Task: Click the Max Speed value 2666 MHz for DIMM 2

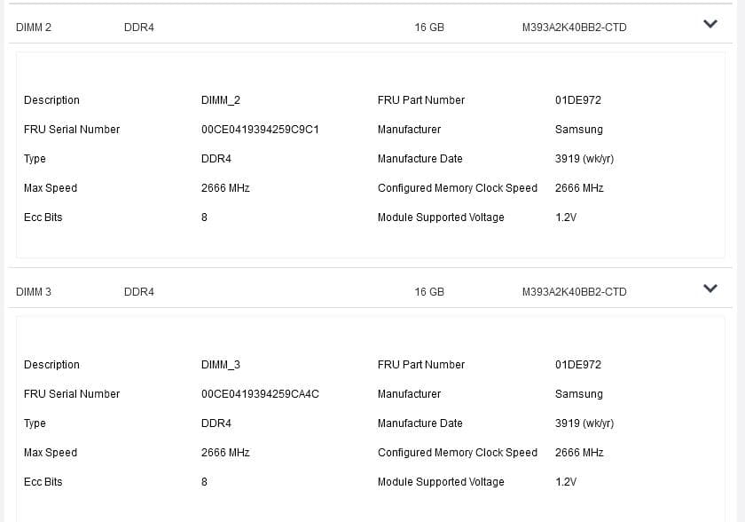Action: tap(228, 188)
